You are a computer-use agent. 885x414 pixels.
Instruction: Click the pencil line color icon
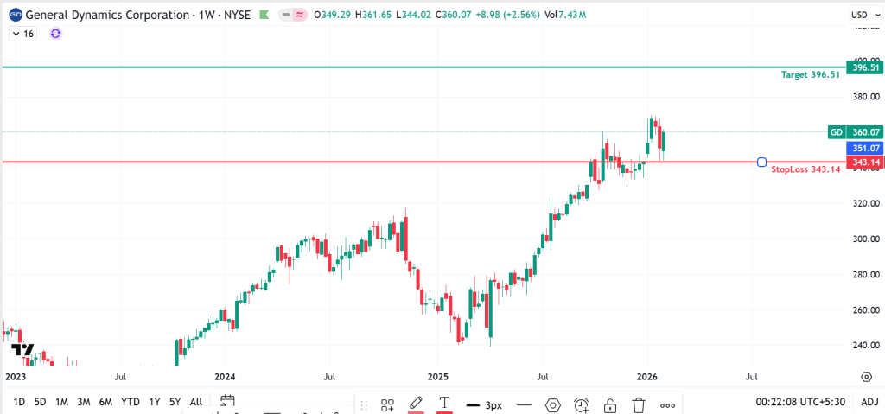pyautogui.click(x=416, y=404)
